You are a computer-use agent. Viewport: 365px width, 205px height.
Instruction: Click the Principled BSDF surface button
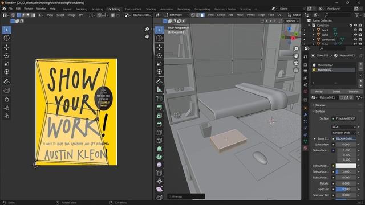point(344,118)
